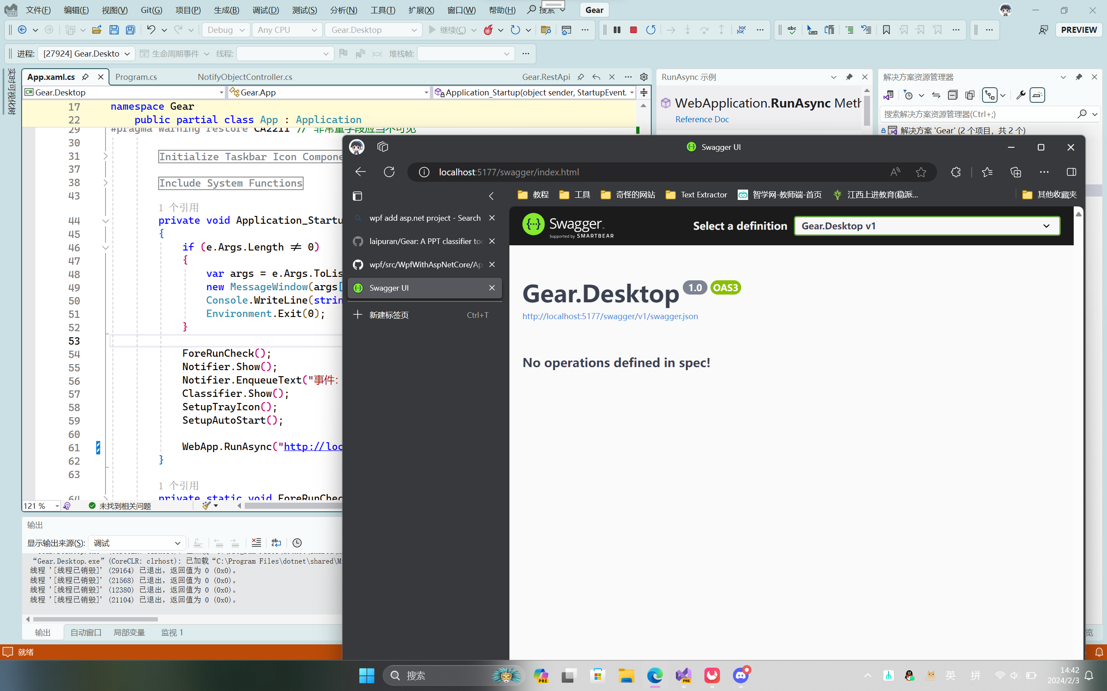The width and height of the screenshot is (1107, 691).
Task: Trigger Hot Reload with the flame icon
Action: click(488, 30)
